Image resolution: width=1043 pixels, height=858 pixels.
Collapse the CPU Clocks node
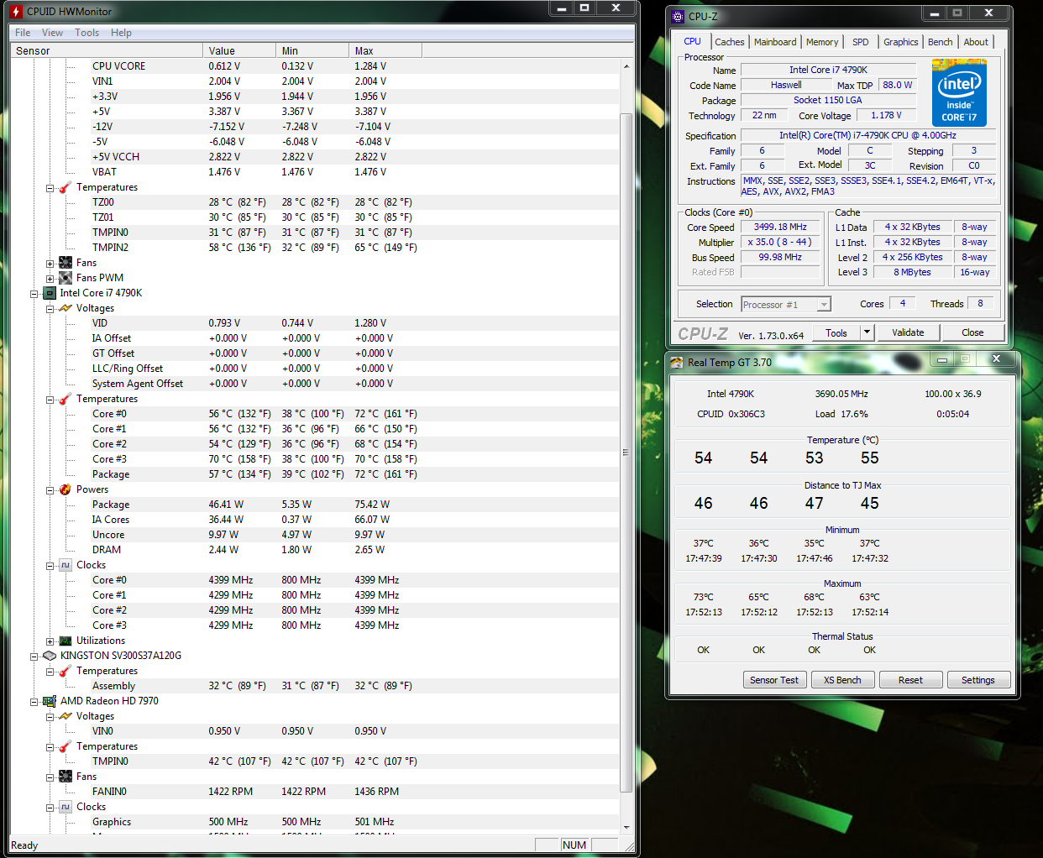(x=50, y=566)
